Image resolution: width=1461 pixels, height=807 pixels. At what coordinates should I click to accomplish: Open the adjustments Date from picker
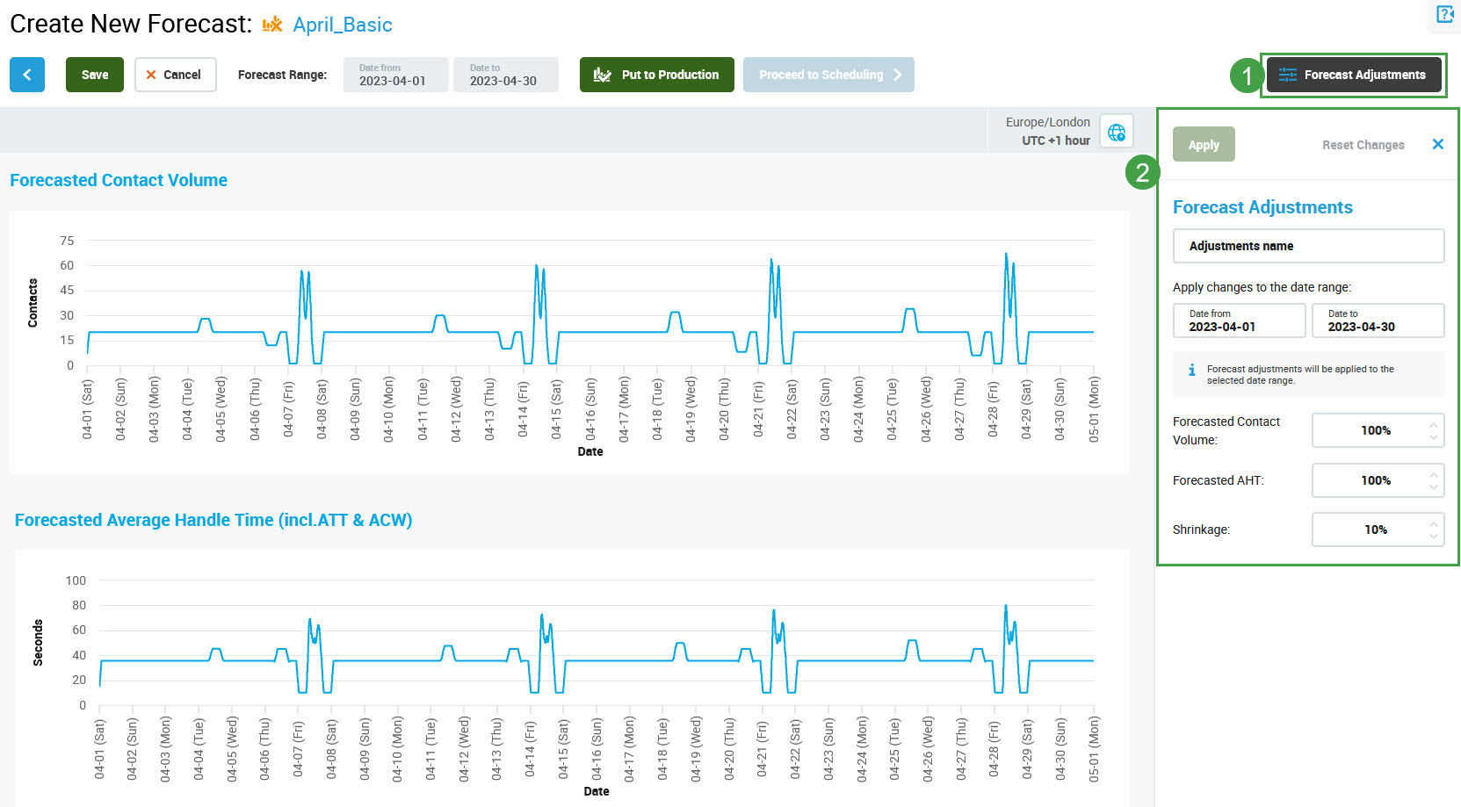point(1239,321)
